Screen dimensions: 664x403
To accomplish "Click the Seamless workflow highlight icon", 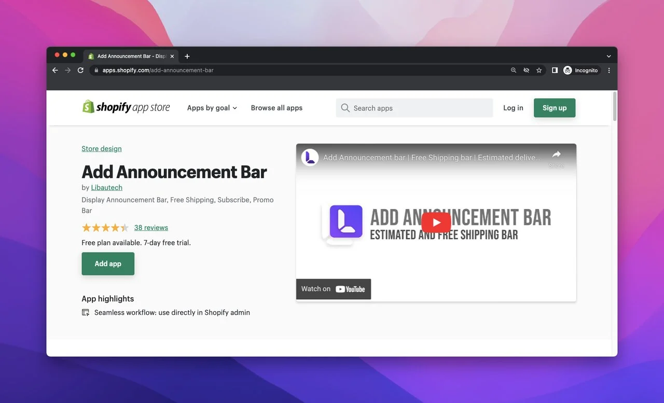I will coord(86,313).
